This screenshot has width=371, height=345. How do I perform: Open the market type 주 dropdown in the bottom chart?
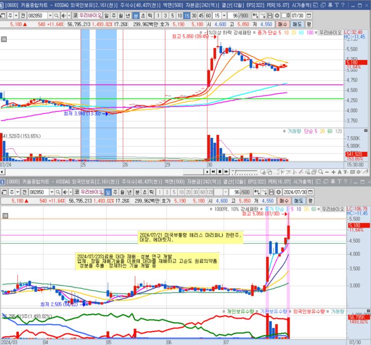point(17,192)
